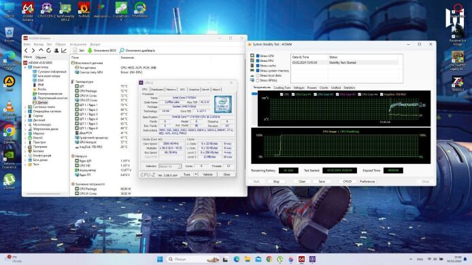This screenshot has width=472, height=265.
Task: Switch to Memory tab in CPU-Z
Action: (171, 90)
